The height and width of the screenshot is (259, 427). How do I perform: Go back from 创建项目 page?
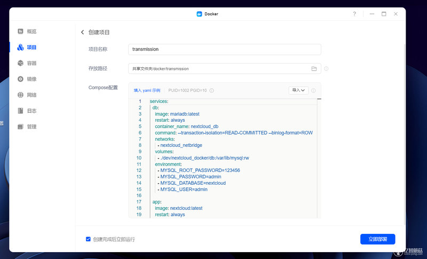click(x=82, y=32)
